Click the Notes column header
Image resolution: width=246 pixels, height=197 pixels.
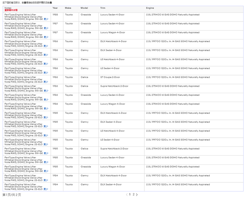[8, 8]
